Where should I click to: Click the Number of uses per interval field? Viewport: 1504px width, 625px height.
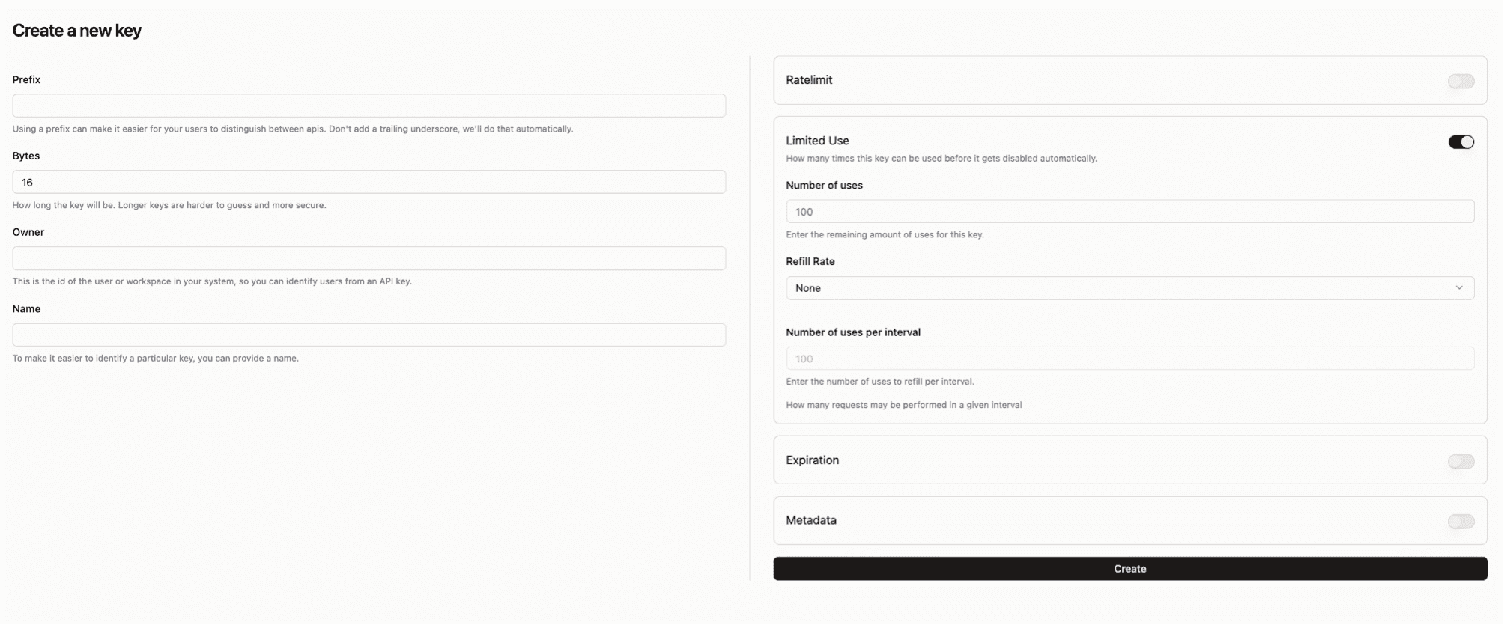click(x=1129, y=358)
